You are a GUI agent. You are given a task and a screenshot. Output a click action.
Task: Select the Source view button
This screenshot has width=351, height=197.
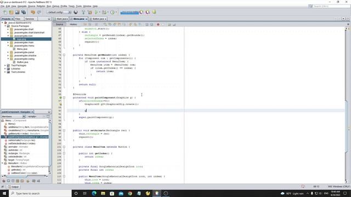coord(59,24)
